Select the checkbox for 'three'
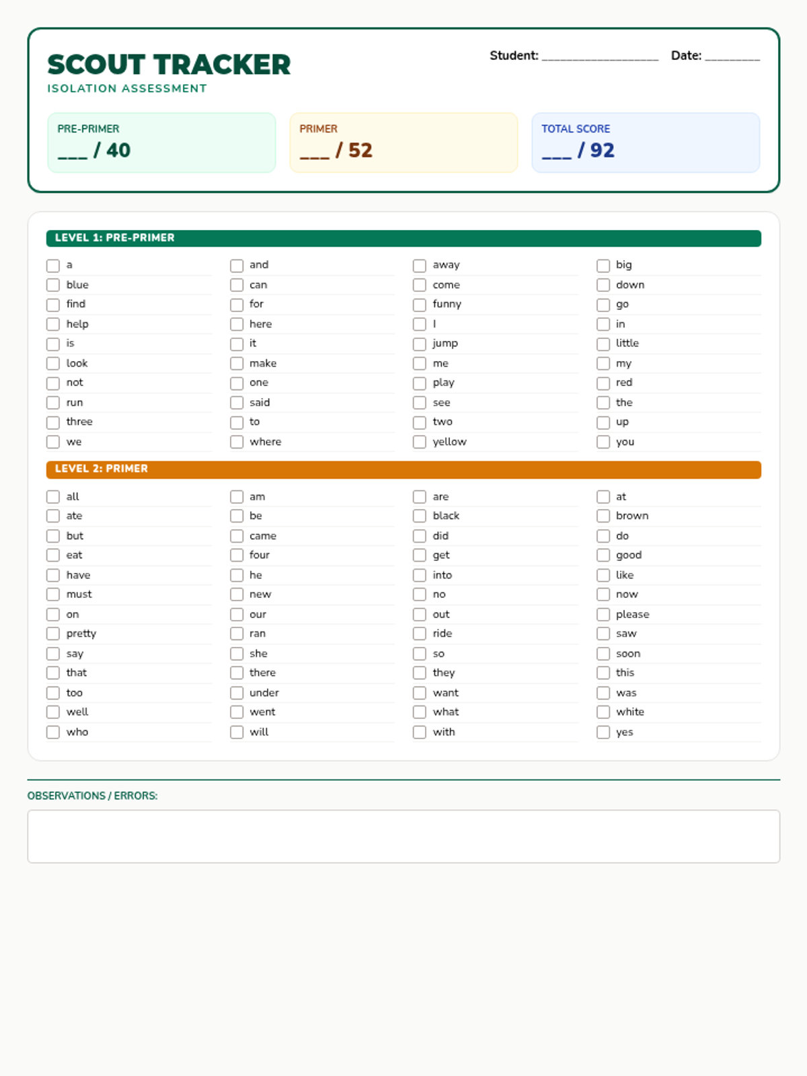This screenshot has height=1076, width=807. click(53, 422)
